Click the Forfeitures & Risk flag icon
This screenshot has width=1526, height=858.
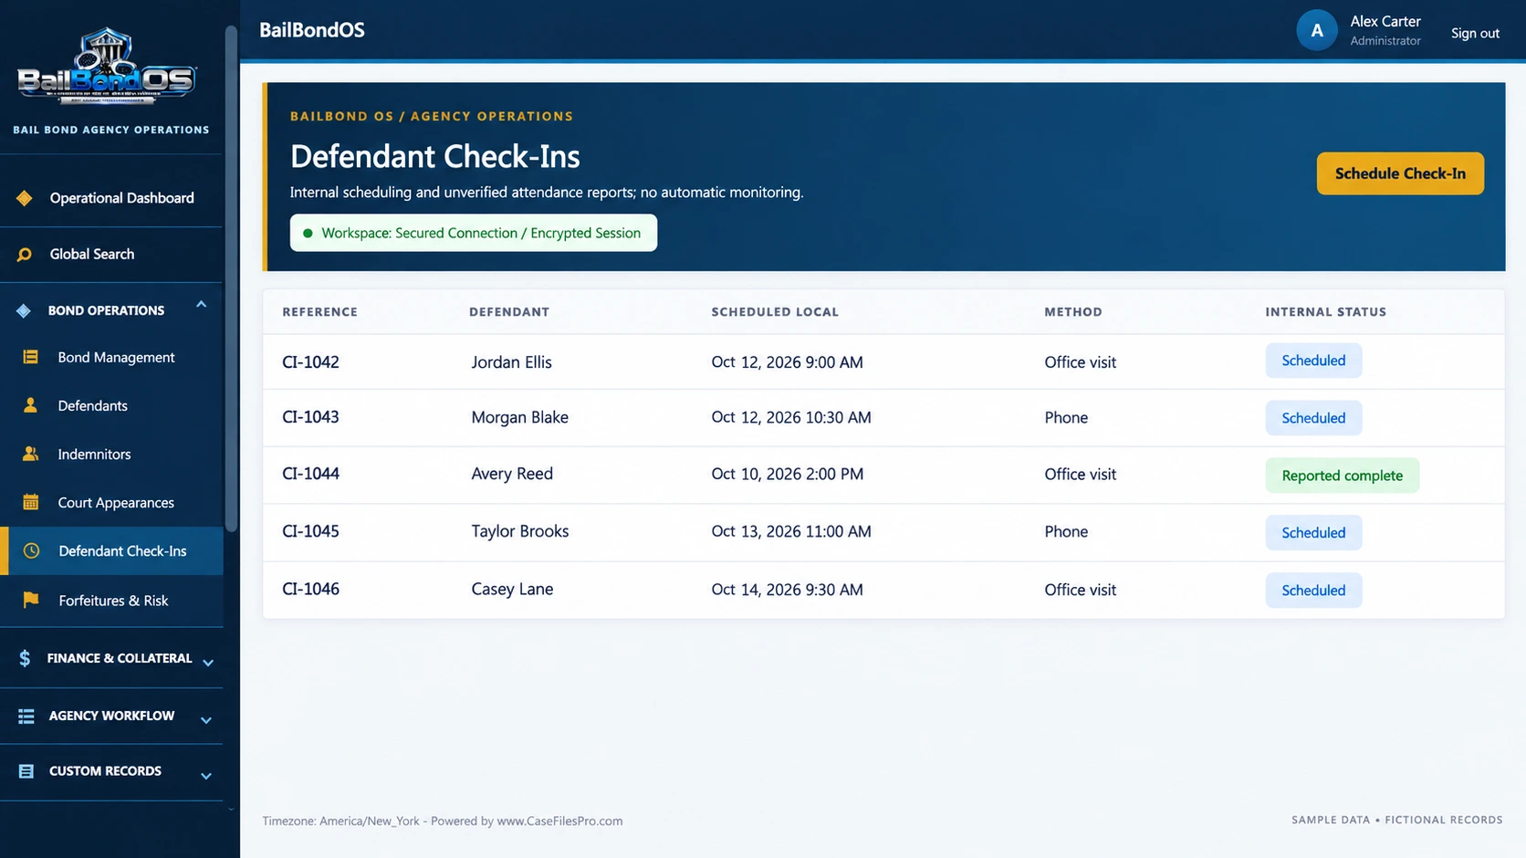[x=30, y=600]
